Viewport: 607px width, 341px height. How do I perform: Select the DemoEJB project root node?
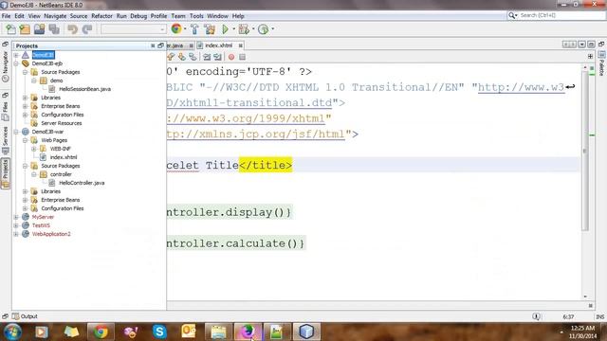pyautogui.click(x=43, y=55)
